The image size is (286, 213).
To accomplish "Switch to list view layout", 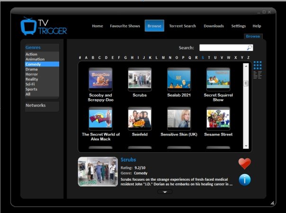I will (x=258, y=74).
